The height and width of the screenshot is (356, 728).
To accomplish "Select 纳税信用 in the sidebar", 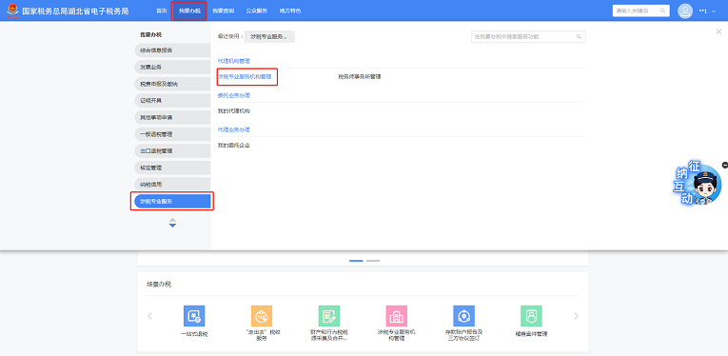I will [x=172, y=185].
